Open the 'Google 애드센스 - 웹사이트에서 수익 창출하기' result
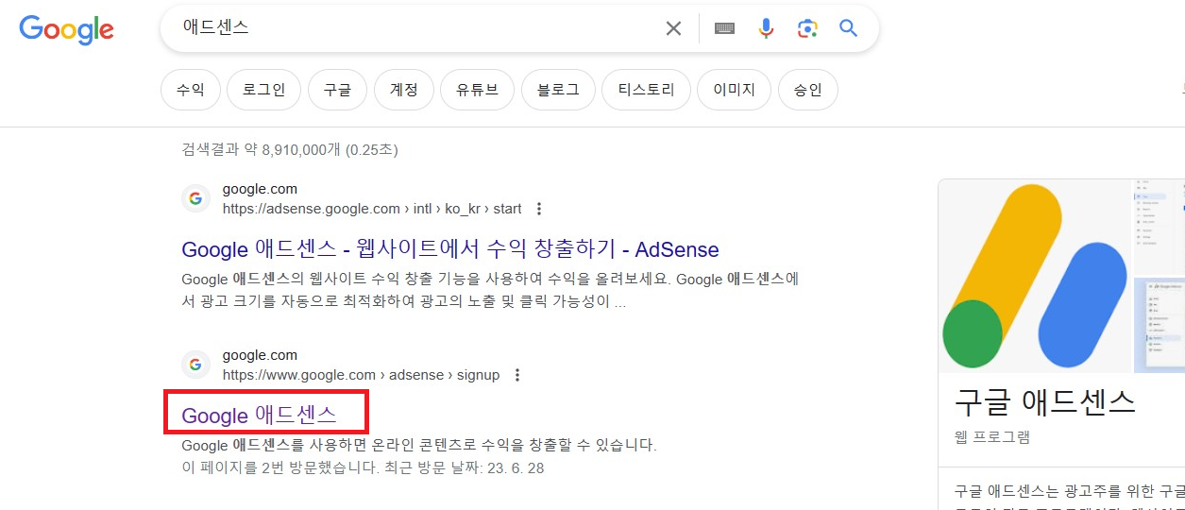The width and height of the screenshot is (1185, 510). (450, 249)
